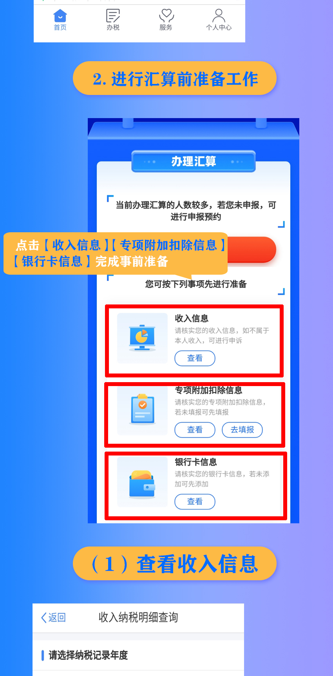View 收入信息 with 查看 button
Screen dimensions: 333x676
coord(195,358)
